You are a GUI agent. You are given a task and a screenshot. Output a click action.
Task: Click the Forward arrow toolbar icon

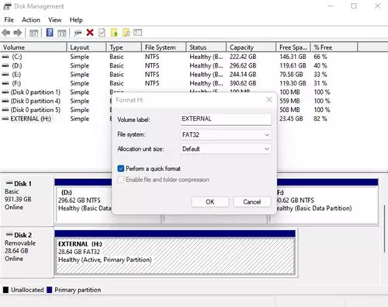coord(18,33)
